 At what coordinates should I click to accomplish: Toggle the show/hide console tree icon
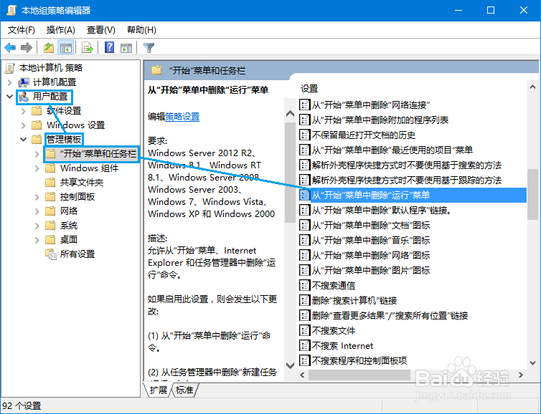65,47
